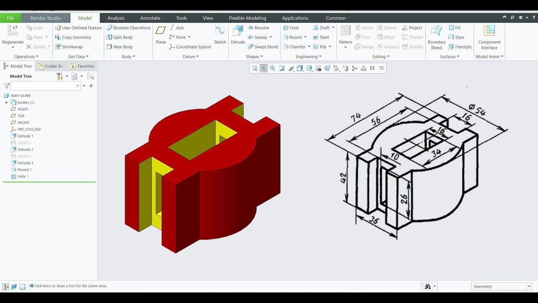Click the Coordinate System button

tap(190, 47)
